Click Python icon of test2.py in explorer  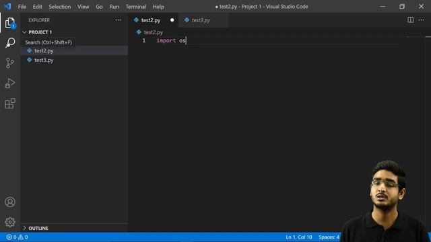point(30,50)
